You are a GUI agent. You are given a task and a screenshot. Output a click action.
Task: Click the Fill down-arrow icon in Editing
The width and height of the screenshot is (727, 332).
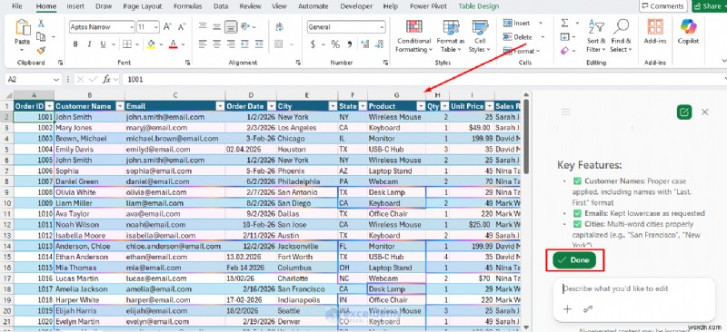click(564, 36)
